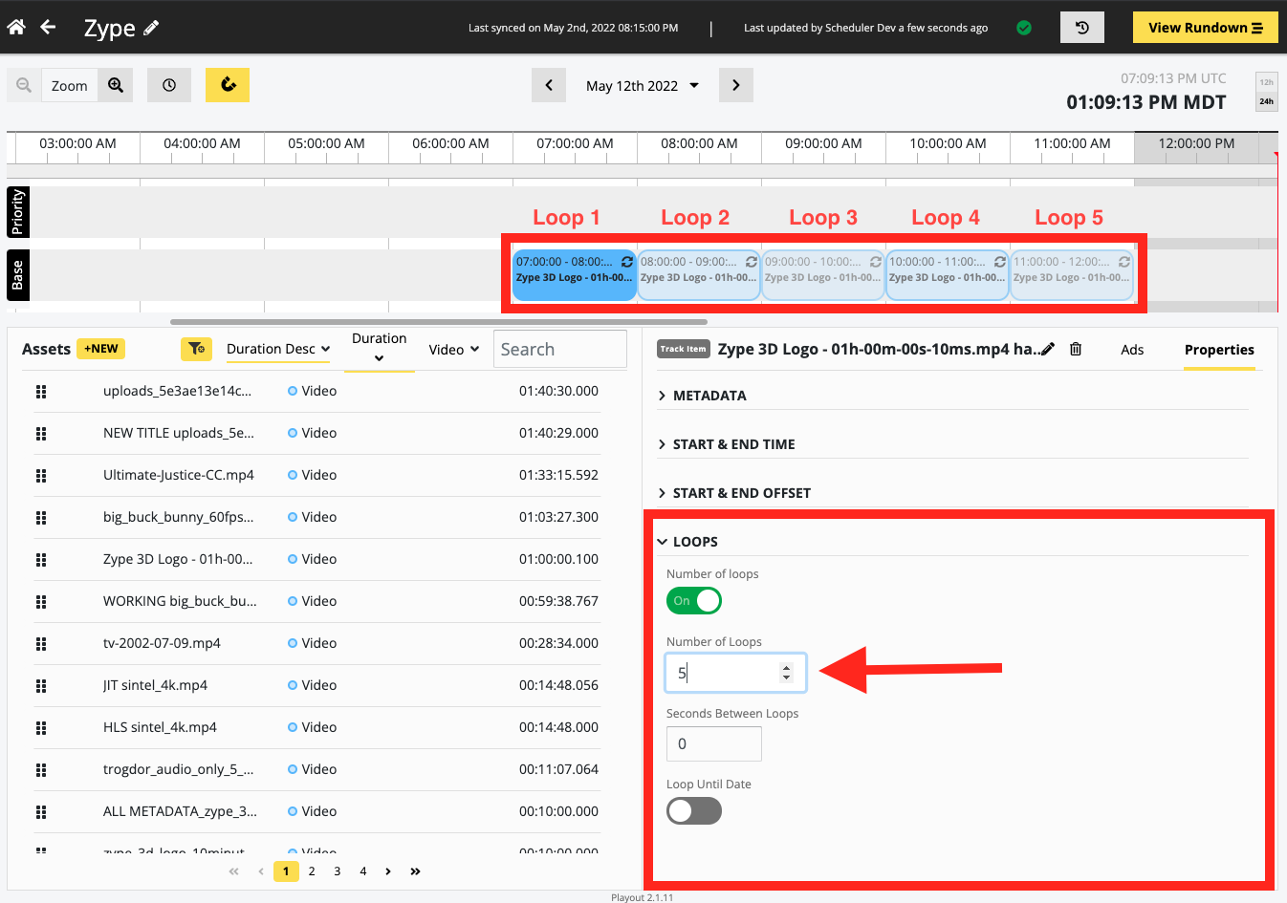This screenshot has width=1287, height=903.
Task: Select asset NEW TITLE uploads_5e...
Action: 316,433
